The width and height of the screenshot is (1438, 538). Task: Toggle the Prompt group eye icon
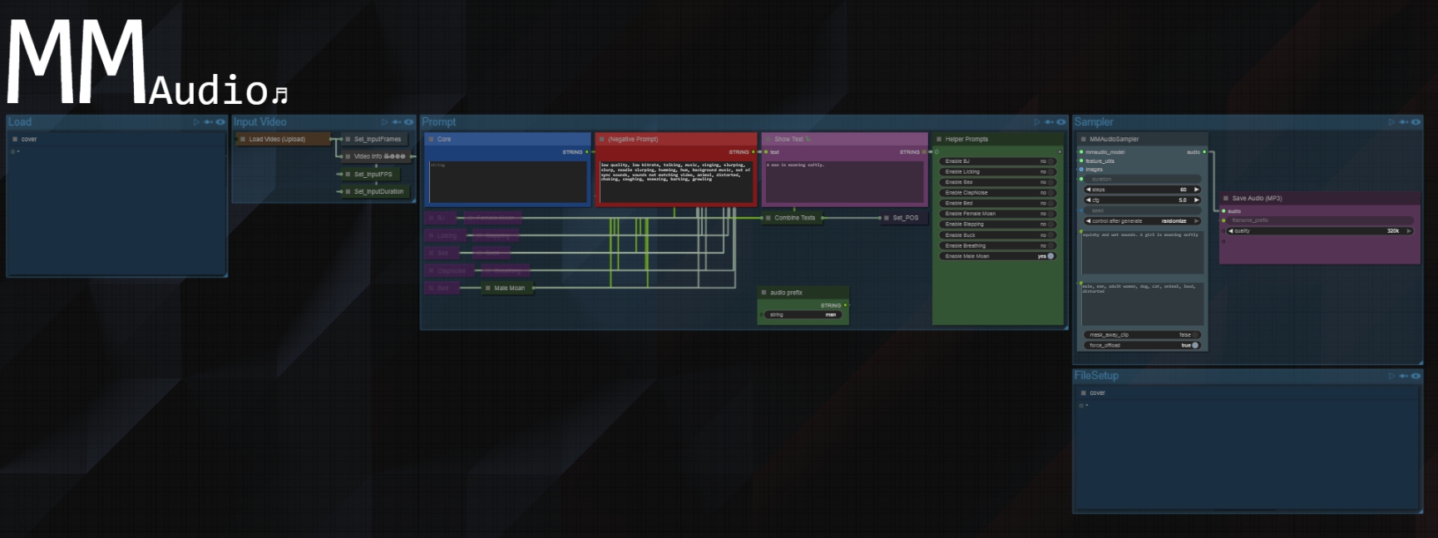pos(1060,122)
